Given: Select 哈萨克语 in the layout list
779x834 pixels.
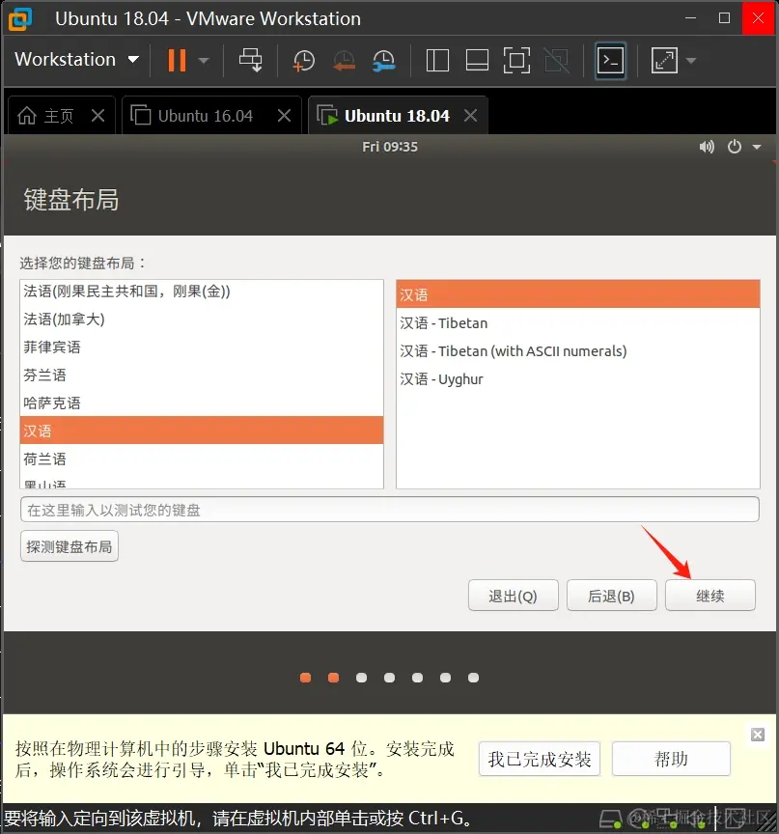Looking at the screenshot, I should pos(202,403).
